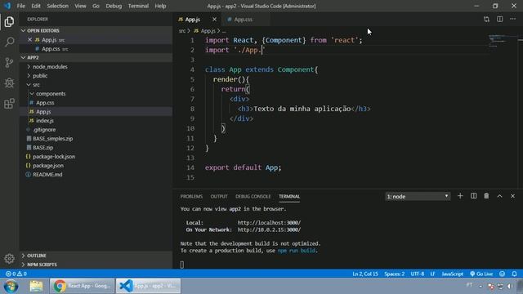Close the terminal panel
Screen dimensions: 523x294
coord(512,196)
